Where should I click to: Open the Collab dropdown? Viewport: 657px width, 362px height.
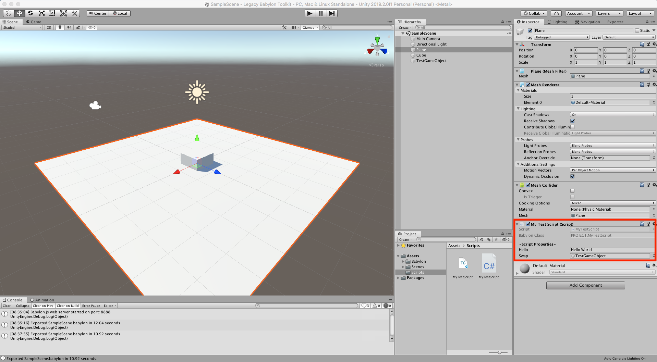534,13
